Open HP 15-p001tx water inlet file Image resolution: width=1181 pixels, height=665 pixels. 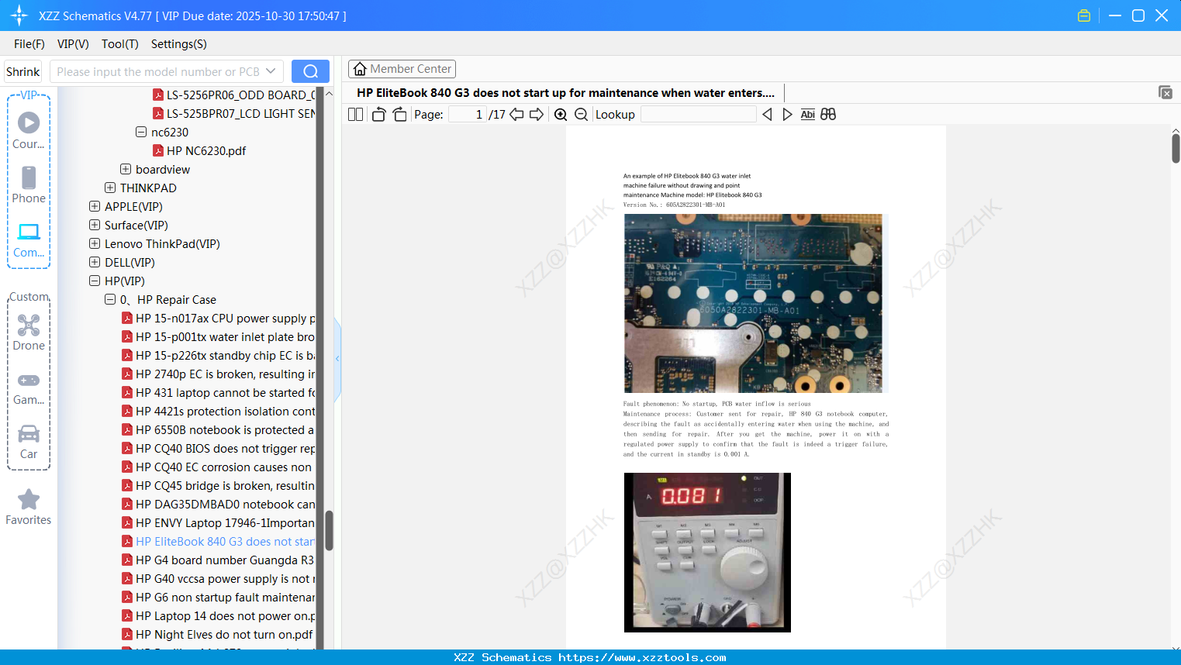[219, 337]
